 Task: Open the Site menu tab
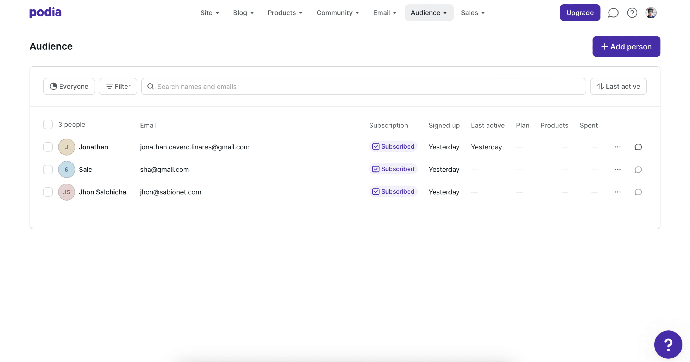point(209,12)
